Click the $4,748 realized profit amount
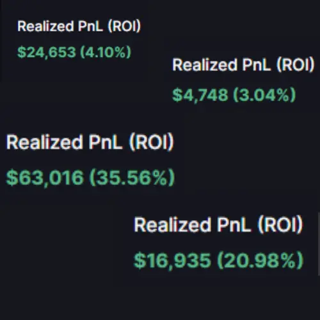 (200, 95)
